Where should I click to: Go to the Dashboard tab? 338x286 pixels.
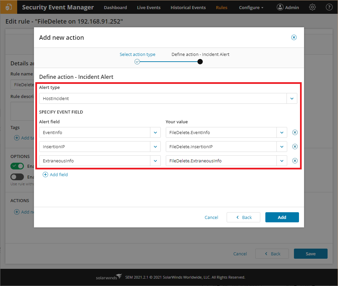pos(115,7)
